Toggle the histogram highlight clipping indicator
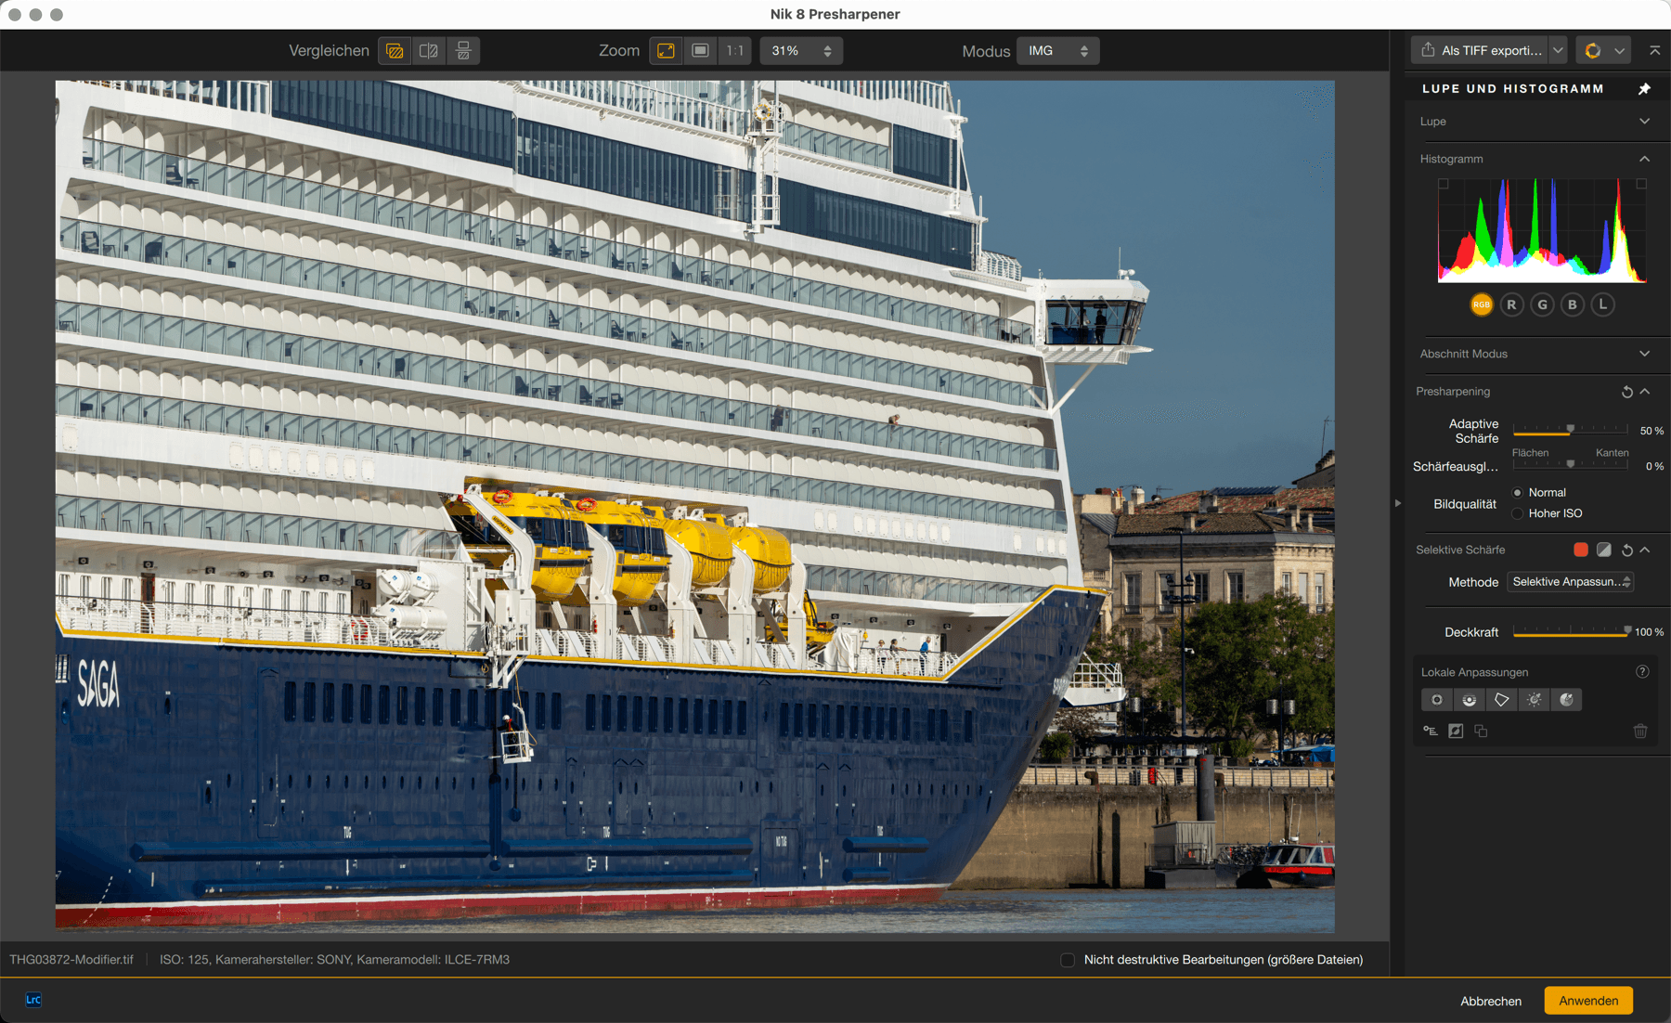1671x1023 pixels. 1641,184
